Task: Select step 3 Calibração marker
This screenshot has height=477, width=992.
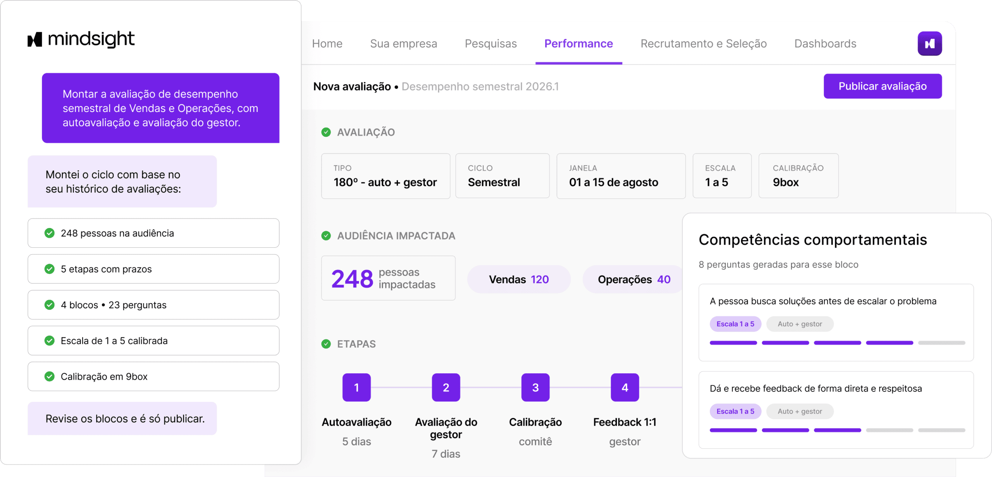Action: tap(535, 387)
